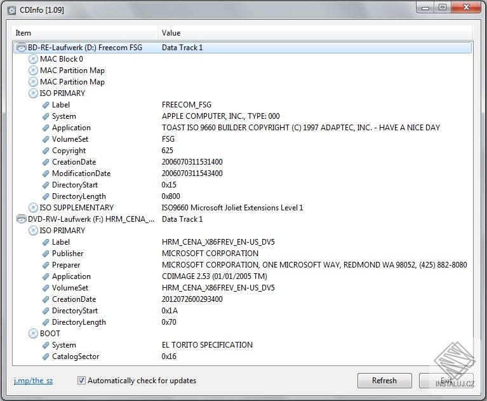Viewport: 487px width, 401px height.
Task: Click the tag icon beside Publisher
Action: (46, 254)
